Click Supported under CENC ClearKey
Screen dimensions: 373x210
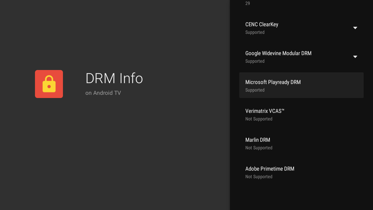pos(255,32)
